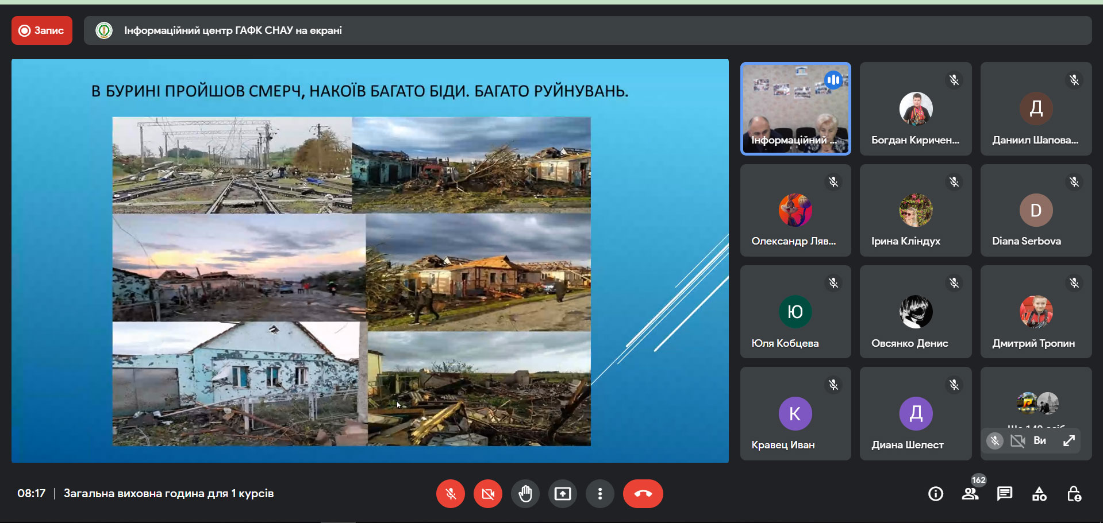This screenshot has width=1103, height=523.
Task: Click the shared slide with the storm damage photos
Action: pos(370,261)
